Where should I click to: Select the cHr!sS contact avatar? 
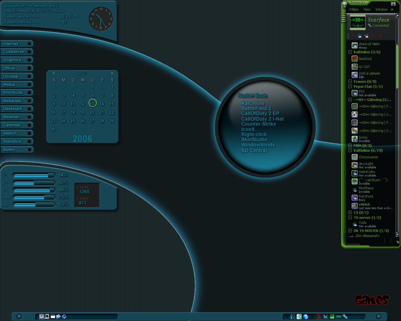[x=354, y=206]
